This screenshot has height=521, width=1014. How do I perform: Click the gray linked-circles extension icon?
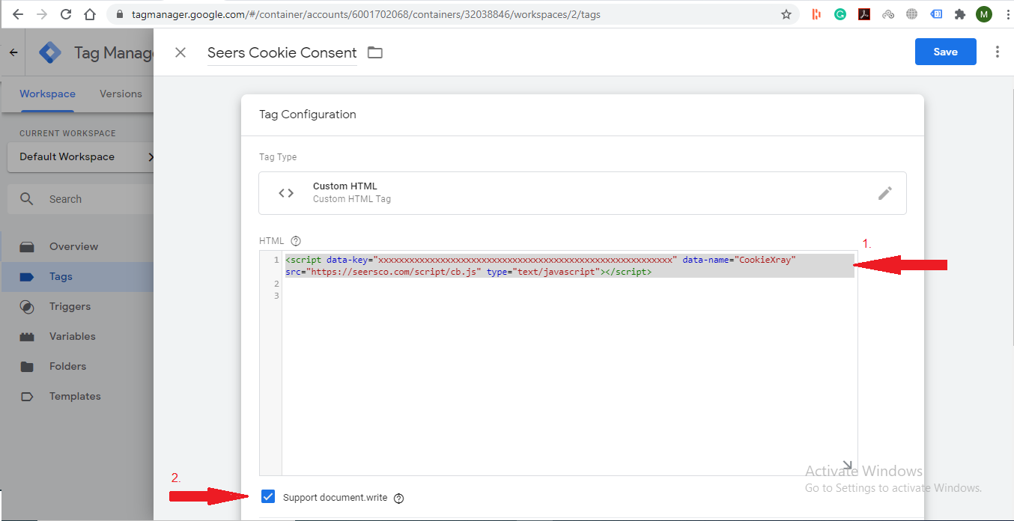point(888,14)
